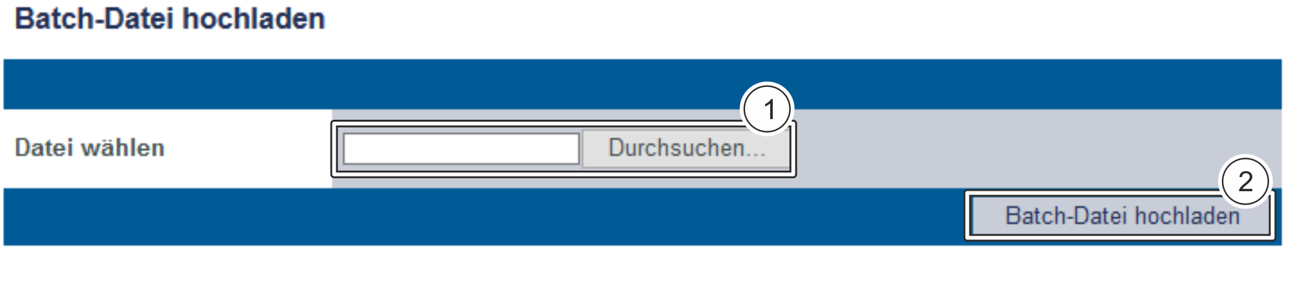
Task: Upload the batch file using bottom button
Action: pos(1120,216)
